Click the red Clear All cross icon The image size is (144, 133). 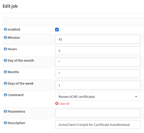coord(57,103)
